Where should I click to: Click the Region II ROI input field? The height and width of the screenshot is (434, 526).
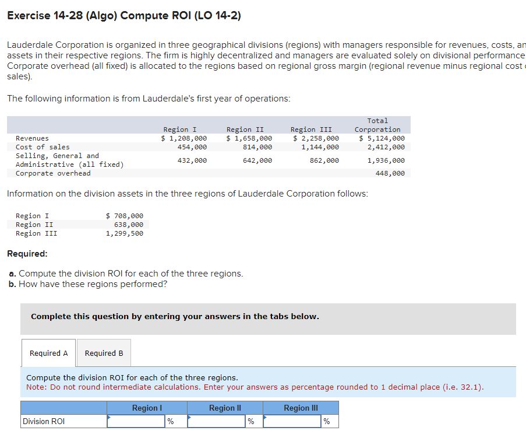pos(216,421)
